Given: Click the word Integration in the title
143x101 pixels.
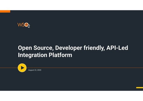Looking at the screenshot, I should click(33, 55).
